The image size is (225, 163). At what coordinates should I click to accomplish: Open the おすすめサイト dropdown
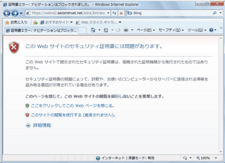pos(56,23)
